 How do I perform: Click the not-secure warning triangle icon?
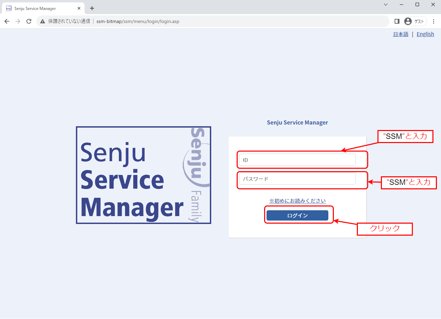43,21
